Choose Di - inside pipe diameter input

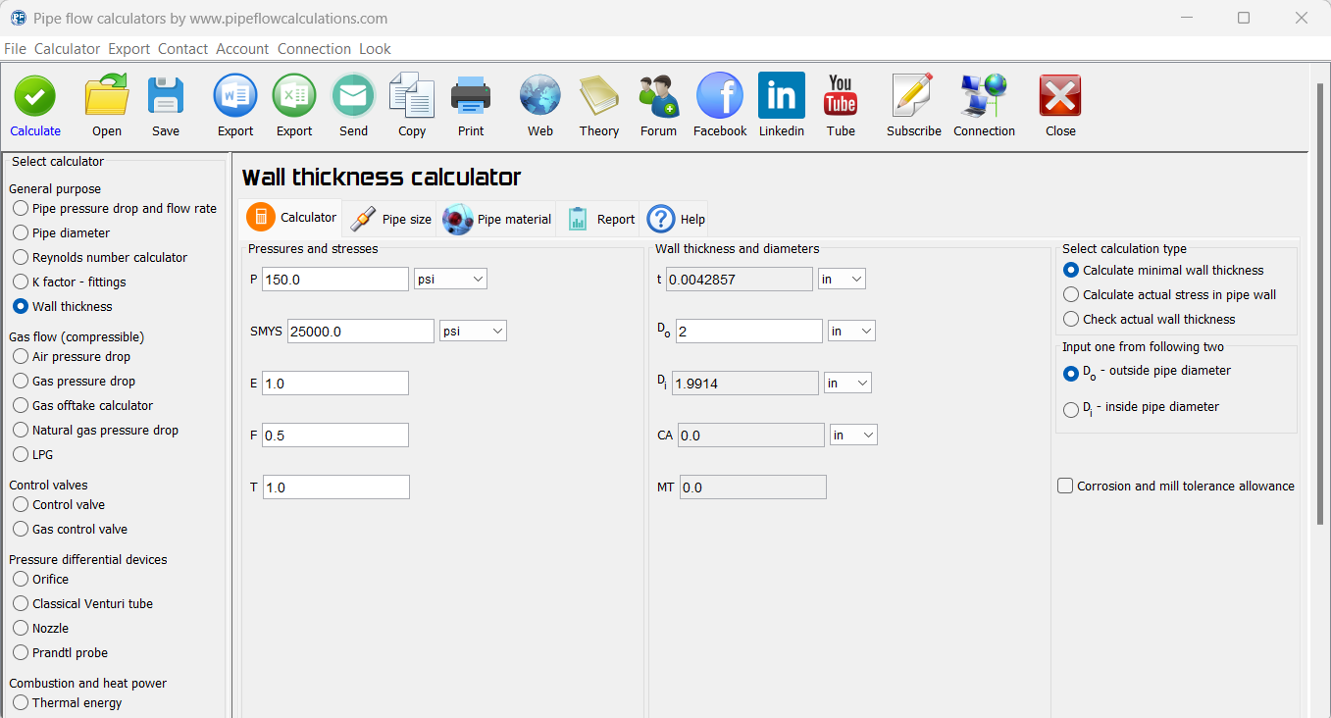(x=1071, y=409)
